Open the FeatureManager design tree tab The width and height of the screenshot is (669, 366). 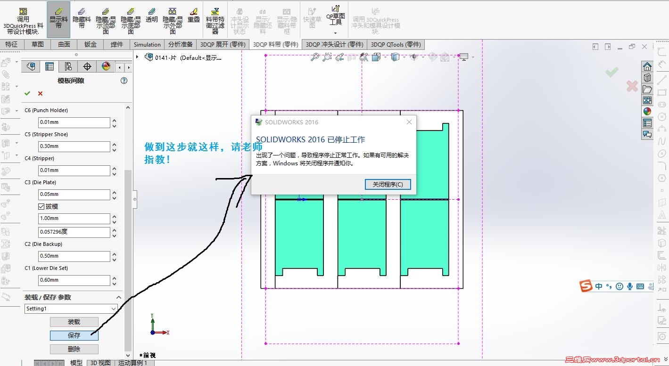tap(31, 66)
